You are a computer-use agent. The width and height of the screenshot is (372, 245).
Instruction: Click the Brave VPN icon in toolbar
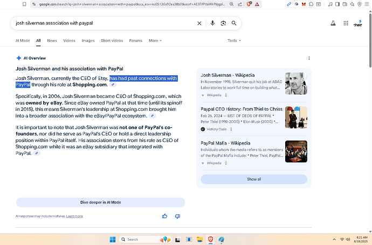[360, 4]
